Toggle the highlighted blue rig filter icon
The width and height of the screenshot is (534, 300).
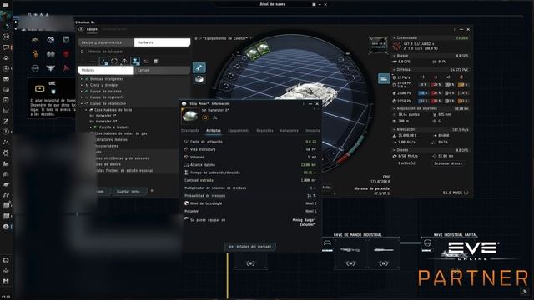coord(135,62)
